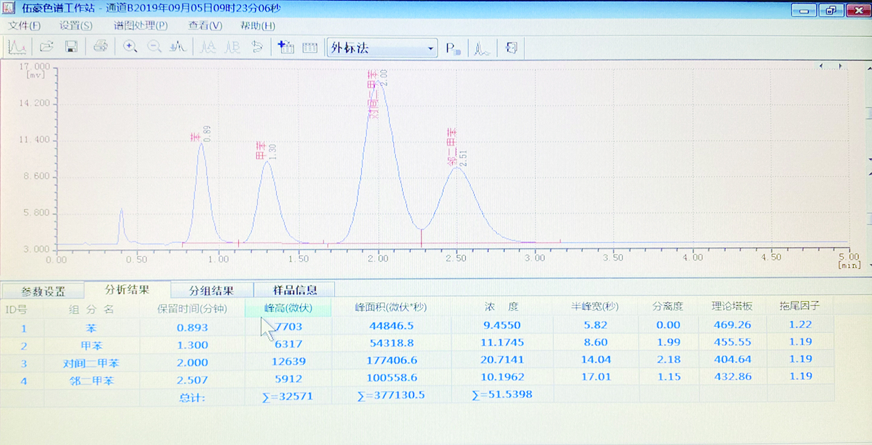Print the chromatogram with the printer icon

(100, 48)
